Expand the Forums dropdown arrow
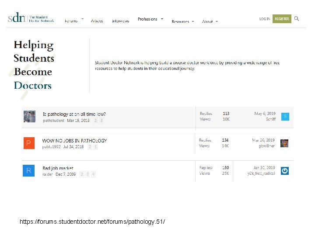 pyautogui.click(x=82, y=19)
